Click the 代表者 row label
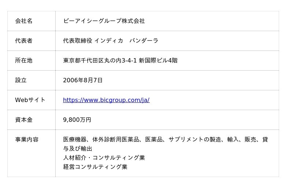The width and height of the screenshot is (293, 188). point(24,41)
